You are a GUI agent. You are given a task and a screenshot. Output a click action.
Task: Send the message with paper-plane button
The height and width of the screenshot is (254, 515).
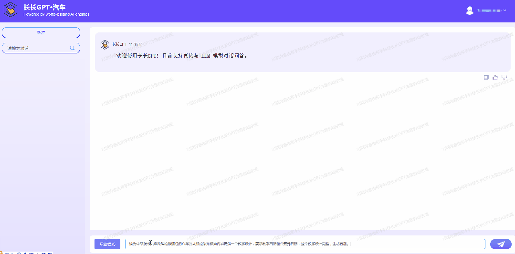click(501, 244)
